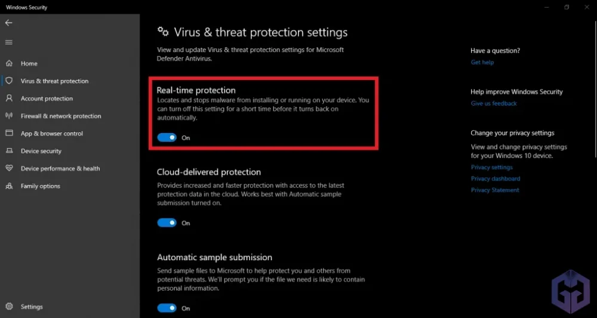597x318 pixels.
Task: Click the Device security icon
Action: click(9, 151)
